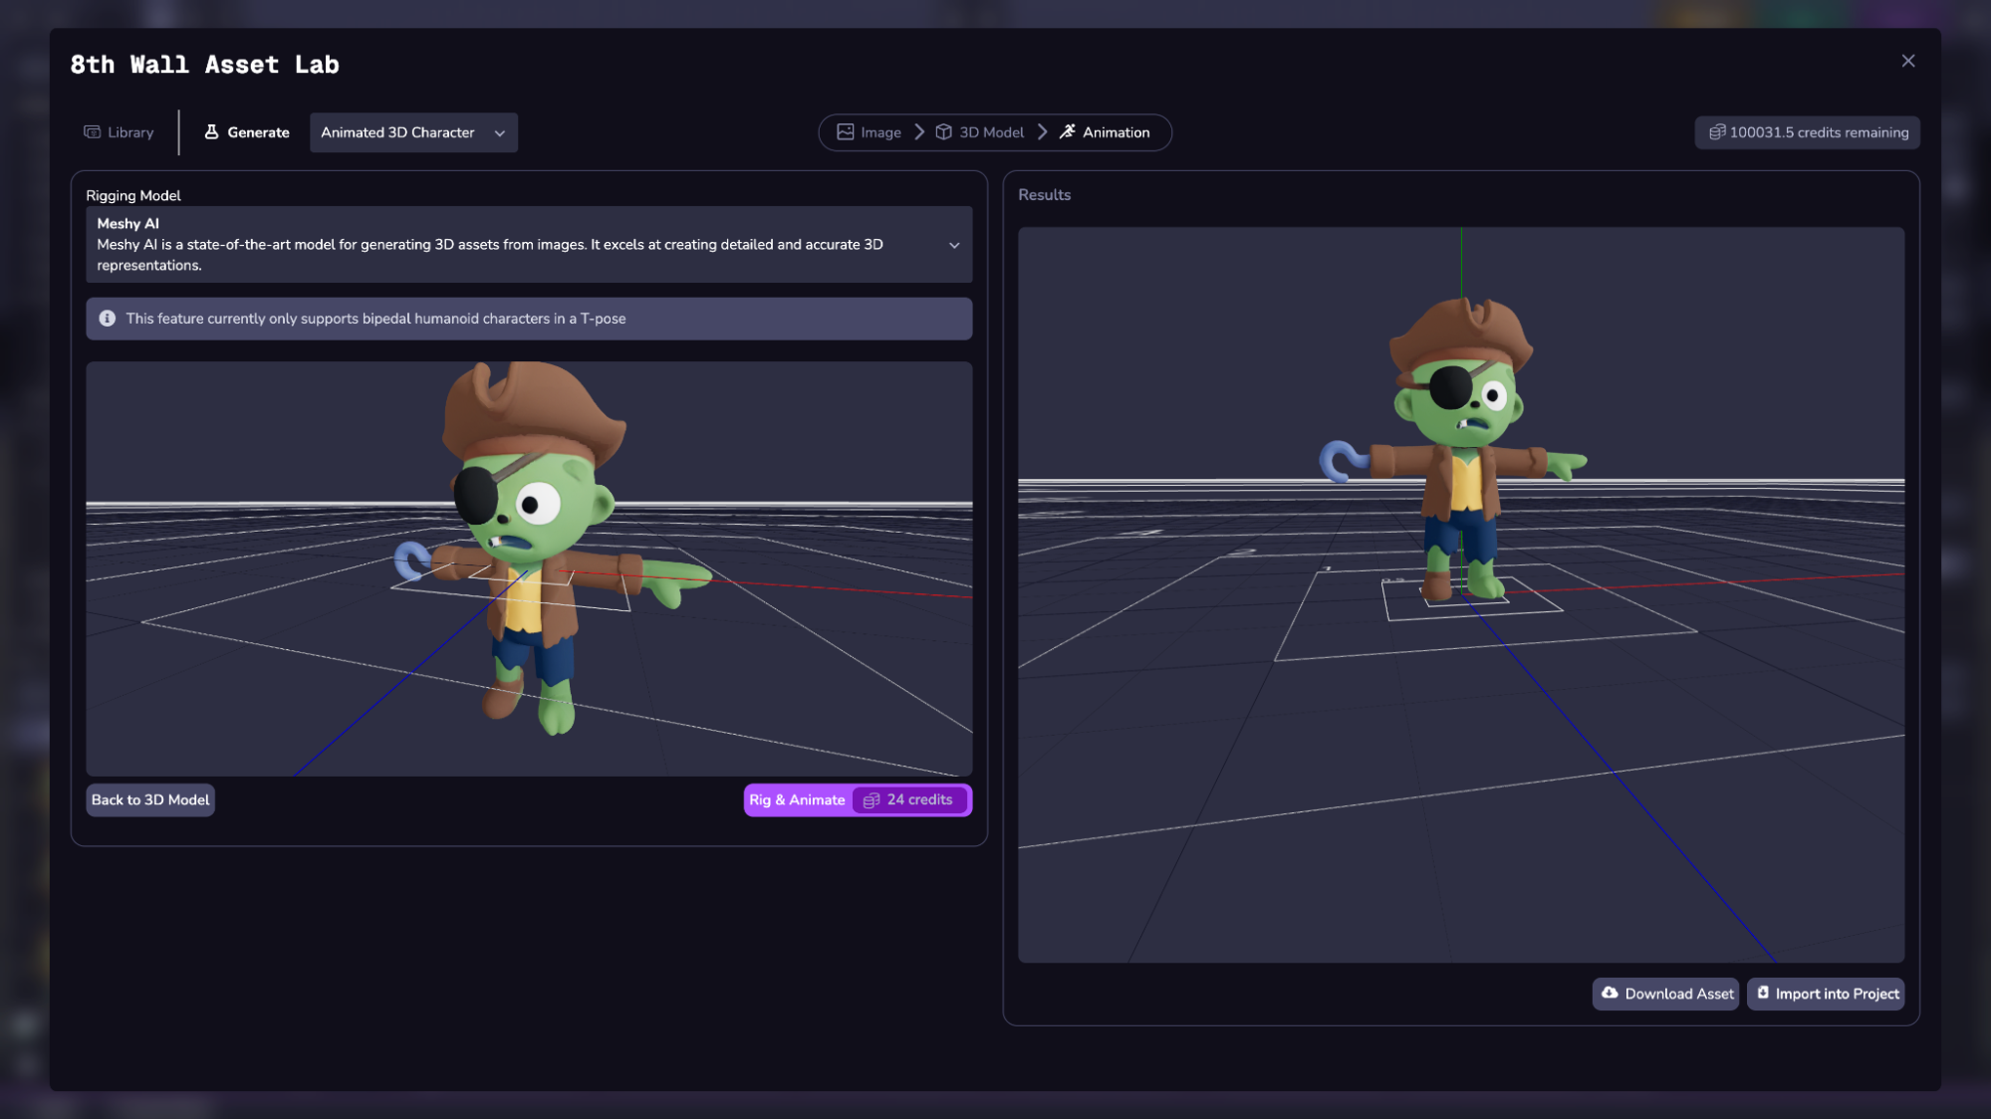1991x1120 pixels.
Task: Click the Generate flask icon
Action: click(211, 132)
